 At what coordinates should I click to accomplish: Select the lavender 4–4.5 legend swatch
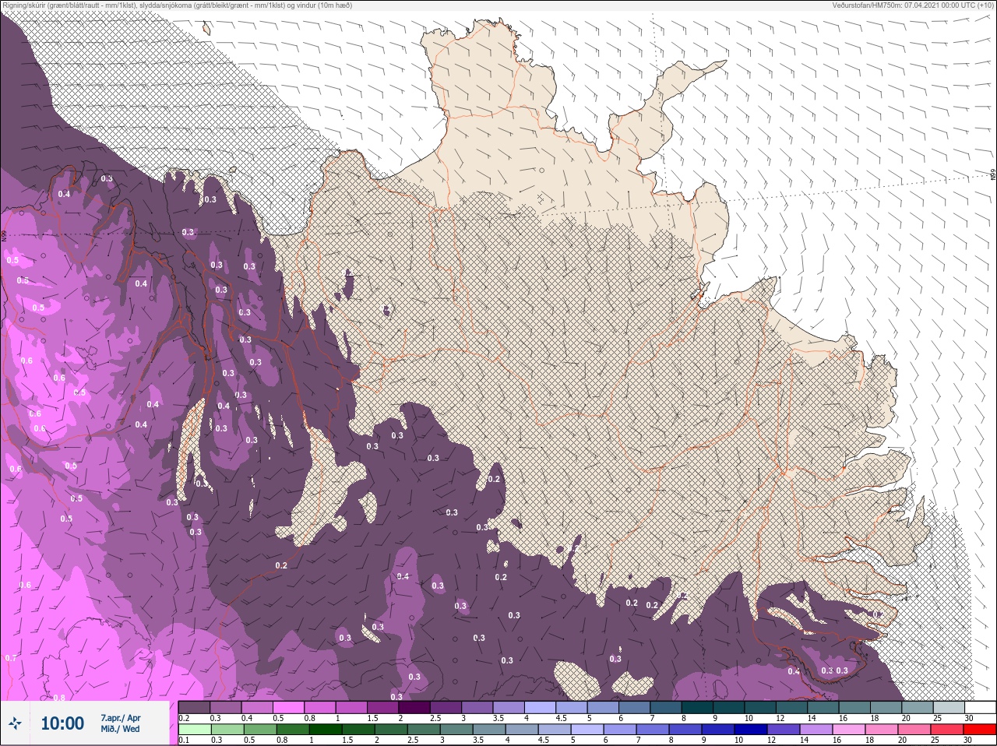tap(541, 707)
